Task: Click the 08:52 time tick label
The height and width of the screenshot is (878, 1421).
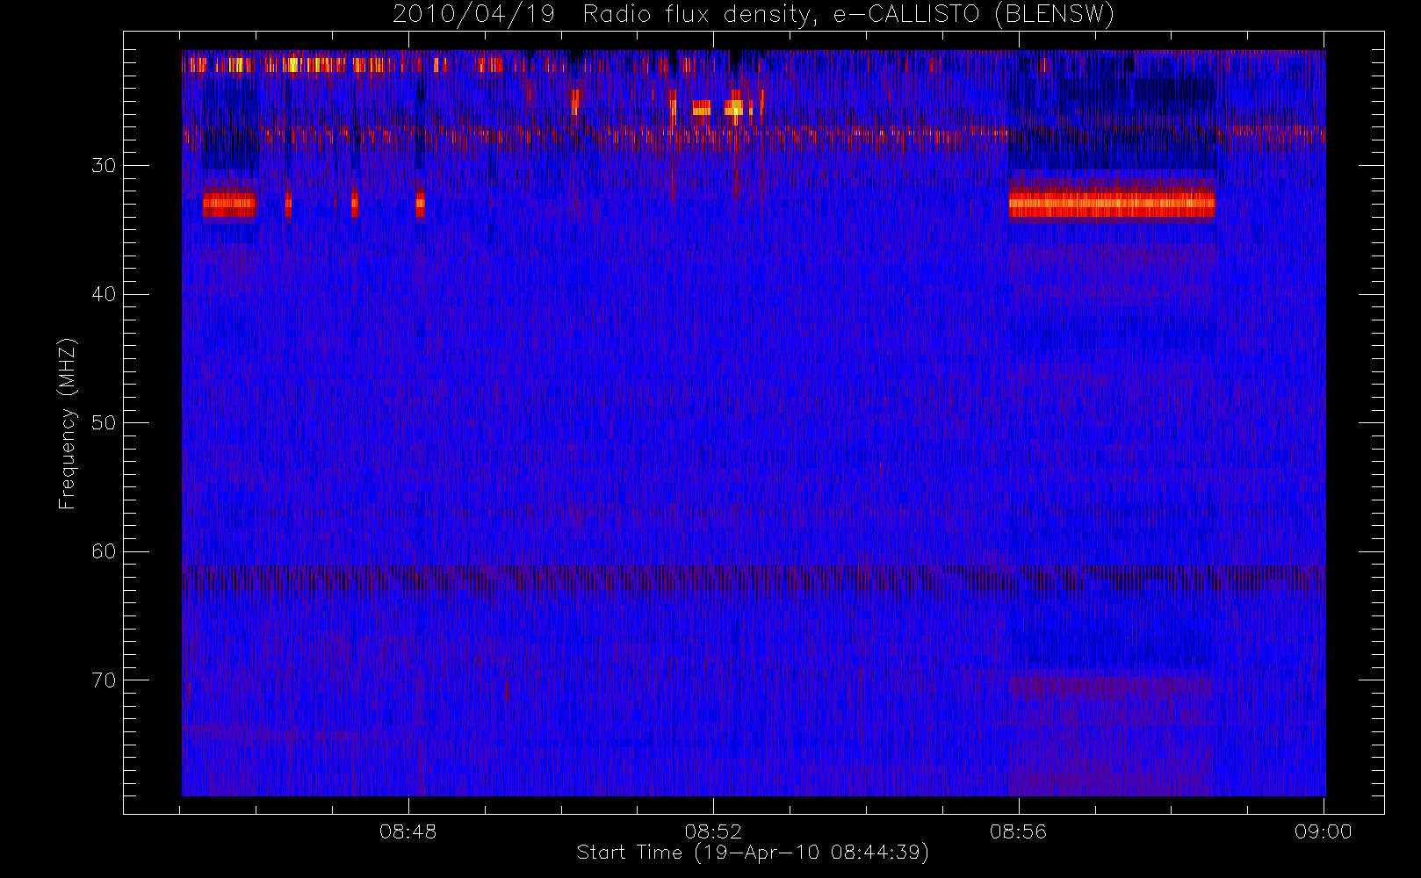Action: pos(713,831)
